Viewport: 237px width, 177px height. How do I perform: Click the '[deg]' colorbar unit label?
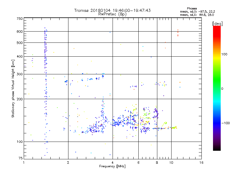click(x=217, y=24)
